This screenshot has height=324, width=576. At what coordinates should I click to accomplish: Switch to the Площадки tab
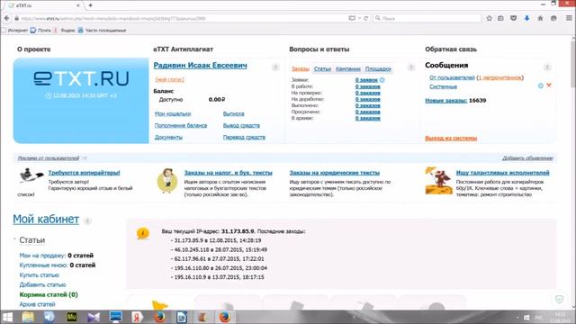pos(378,68)
